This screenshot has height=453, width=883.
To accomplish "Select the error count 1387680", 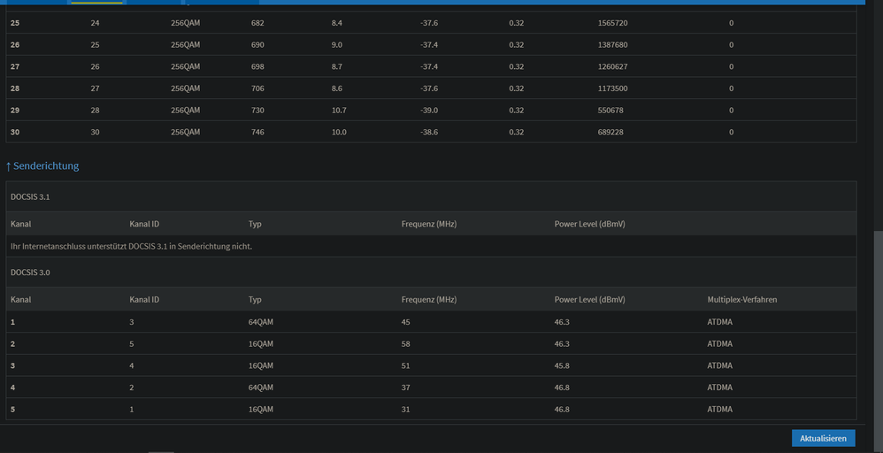I will (612, 45).
